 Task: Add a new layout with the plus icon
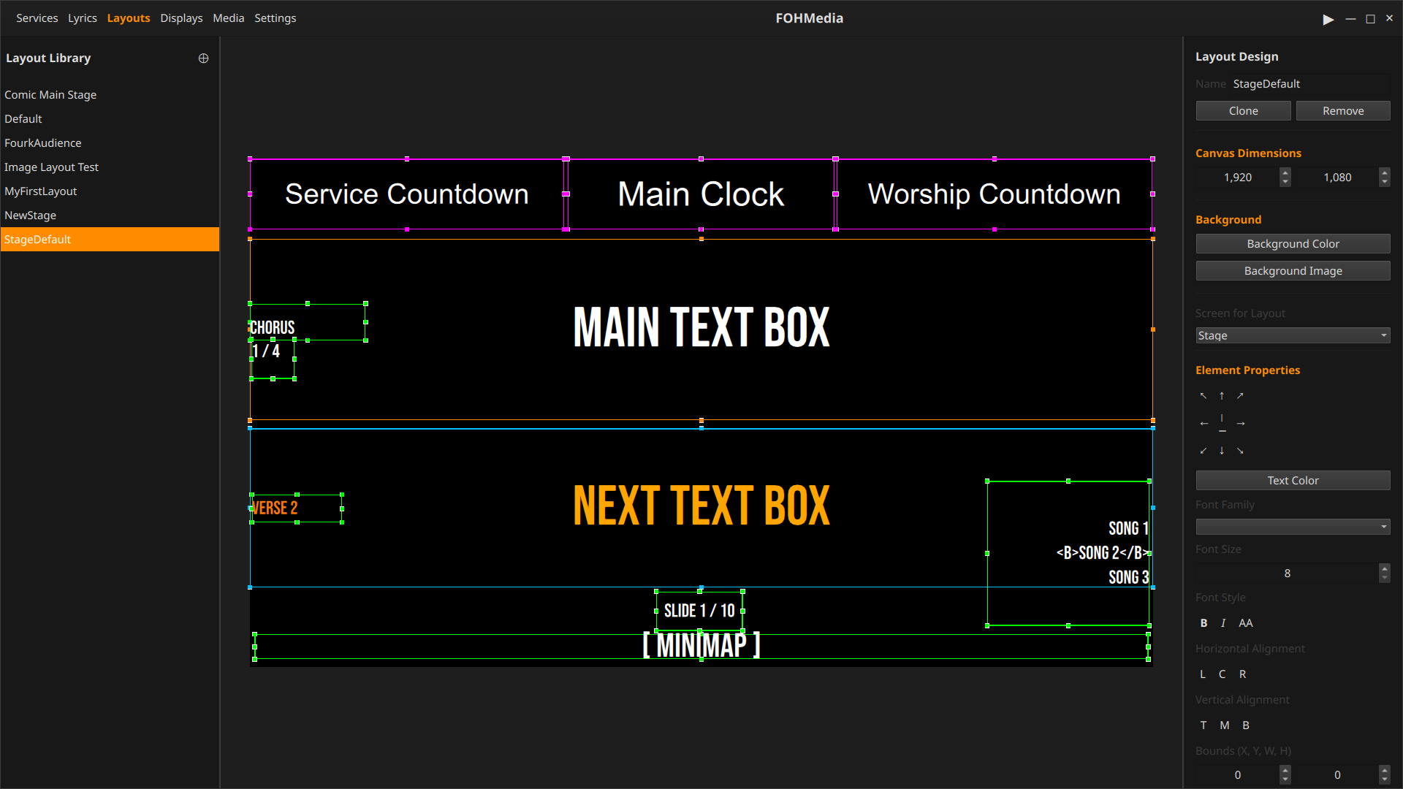(x=203, y=58)
